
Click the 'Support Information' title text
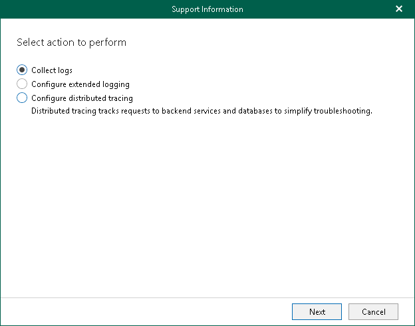tap(207, 9)
